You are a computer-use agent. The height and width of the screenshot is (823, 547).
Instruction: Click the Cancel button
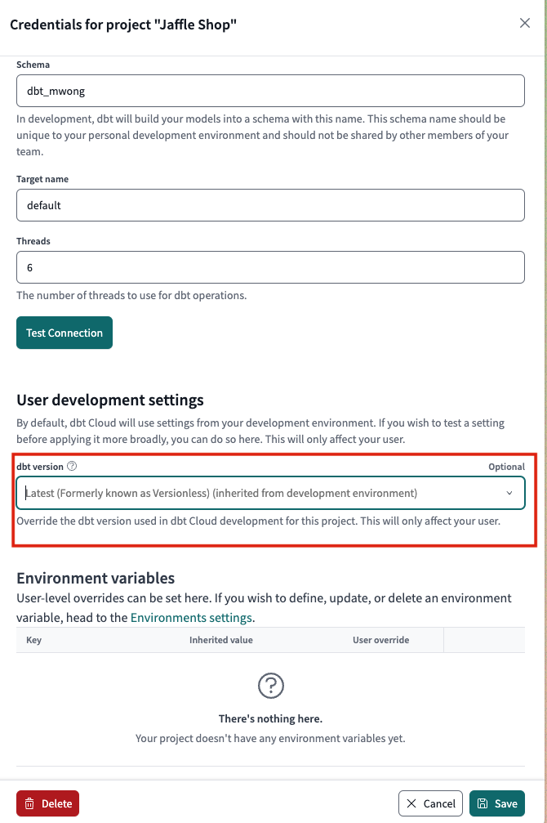click(430, 803)
